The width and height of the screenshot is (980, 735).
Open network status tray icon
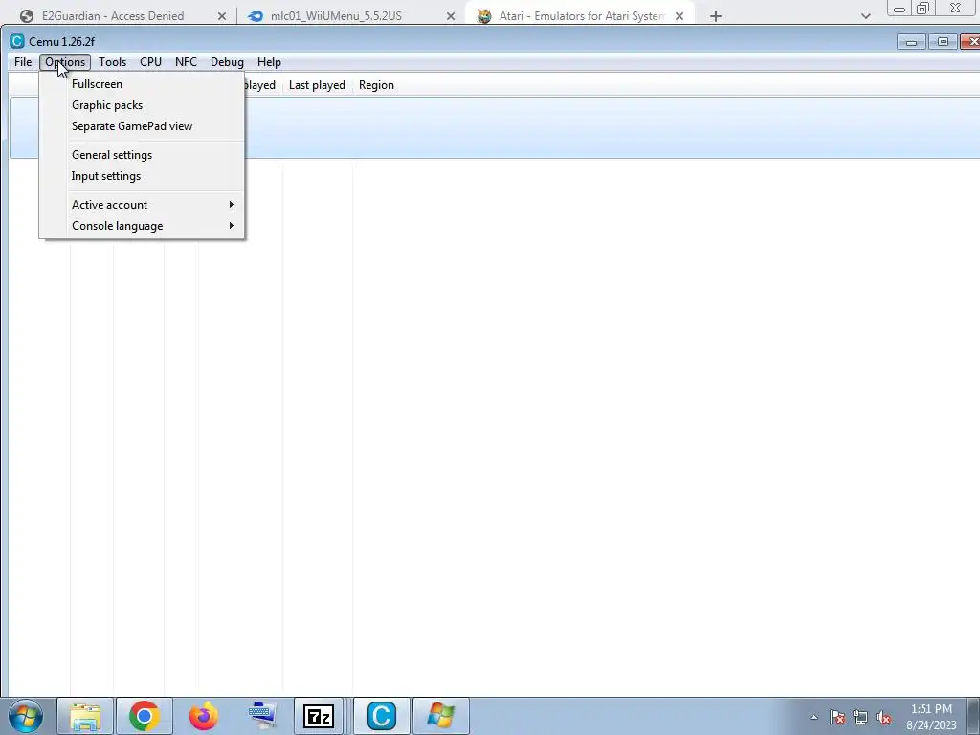click(x=860, y=717)
